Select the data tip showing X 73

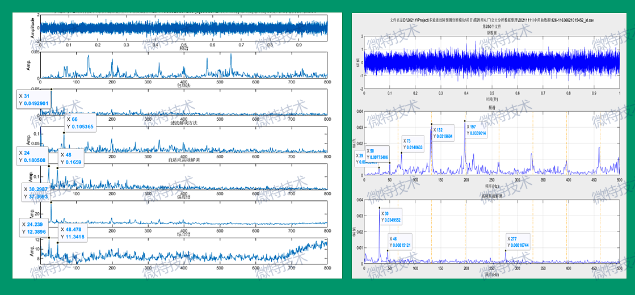[x=413, y=144]
